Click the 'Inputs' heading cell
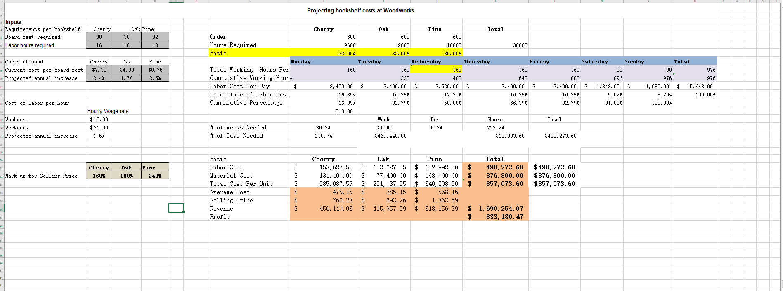Screen dimensions: 783x291 tap(13, 22)
